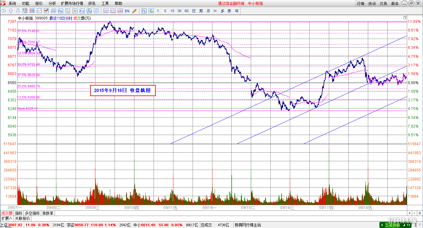
Task: Select the pencil drawing tool icon
Action: (x=134, y=11)
